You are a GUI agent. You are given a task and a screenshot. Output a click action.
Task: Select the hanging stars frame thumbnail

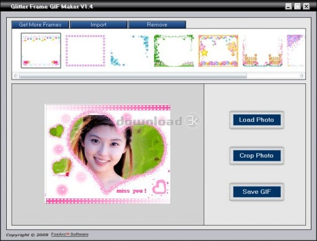pyautogui.click(x=41, y=51)
